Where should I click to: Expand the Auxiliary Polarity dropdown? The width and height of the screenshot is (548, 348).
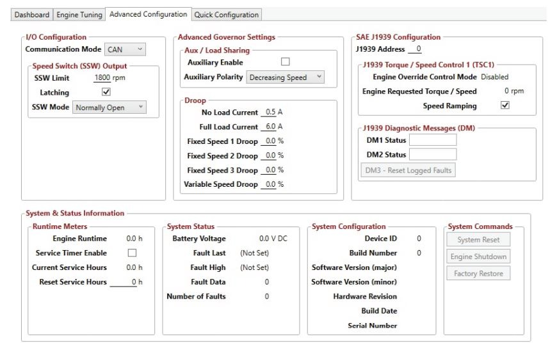tap(286, 77)
